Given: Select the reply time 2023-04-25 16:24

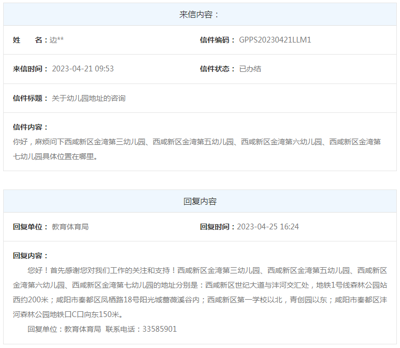Looking at the screenshot, I should coord(268,227).
